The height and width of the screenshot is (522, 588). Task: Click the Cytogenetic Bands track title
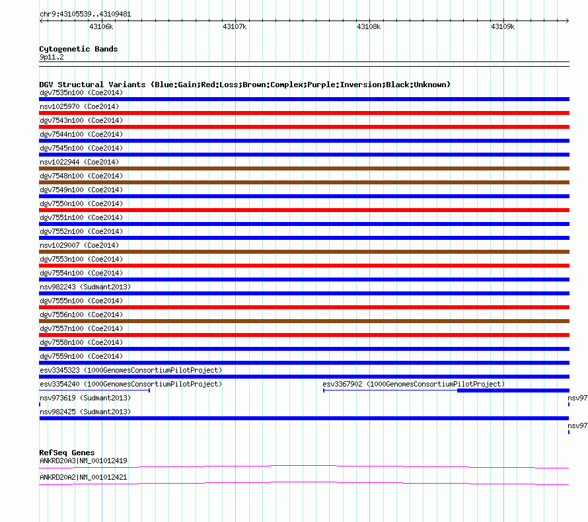coord(79,49)
